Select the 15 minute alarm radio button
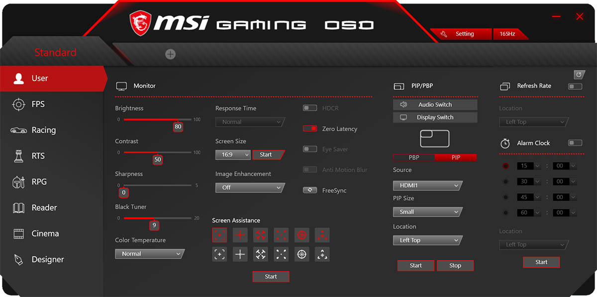 (506, 166)
